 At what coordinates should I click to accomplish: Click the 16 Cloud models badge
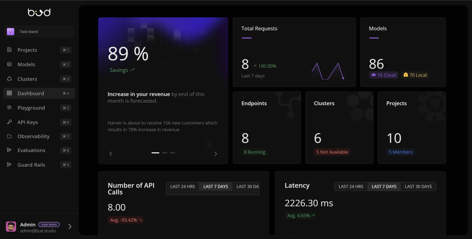coord(383,75)
